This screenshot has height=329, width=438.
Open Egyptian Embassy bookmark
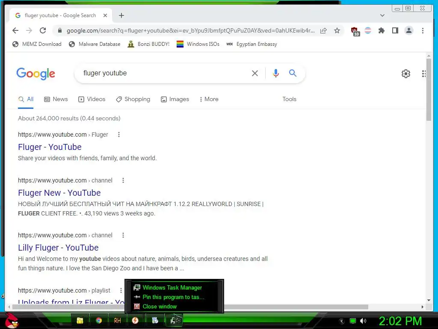pos(252,44)
